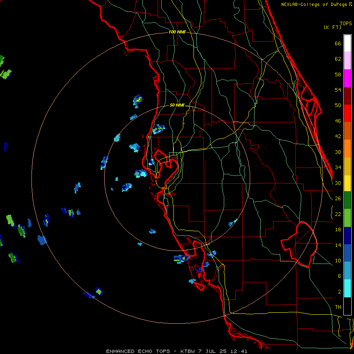Click the "10" legend value
Viewport: 354px width, 354px height.
click(338, 260)
